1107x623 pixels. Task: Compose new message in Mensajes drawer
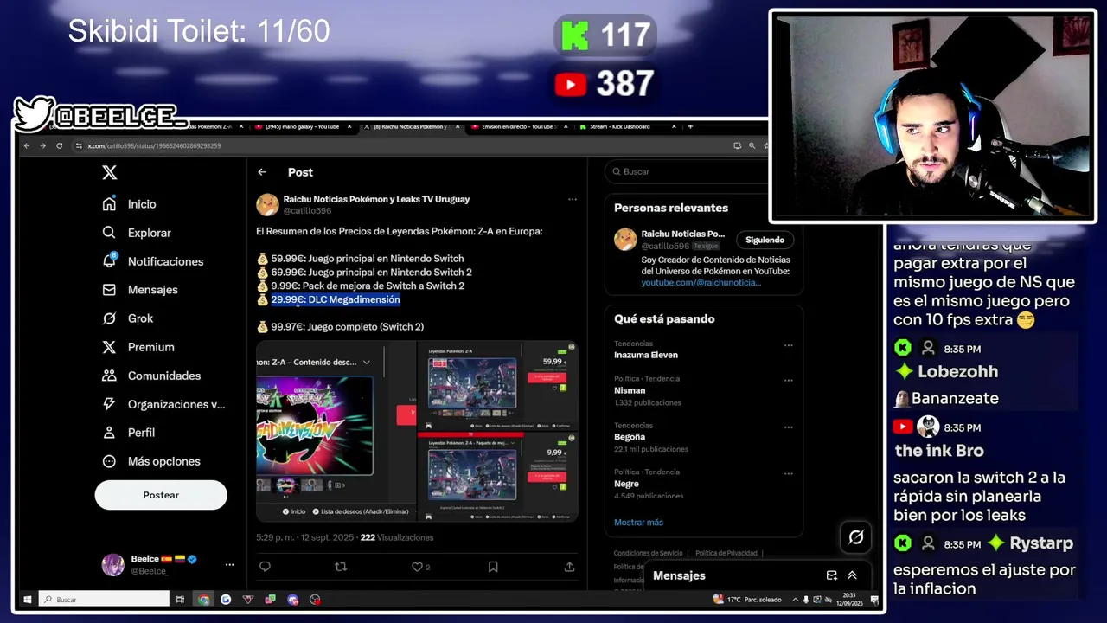[832, 575]
